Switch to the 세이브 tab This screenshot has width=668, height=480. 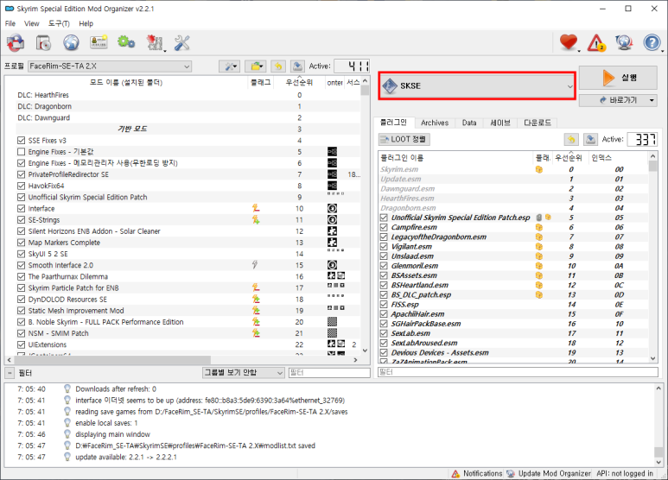500,123
